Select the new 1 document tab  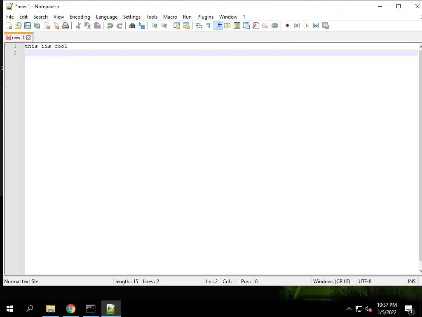(19, 38)
